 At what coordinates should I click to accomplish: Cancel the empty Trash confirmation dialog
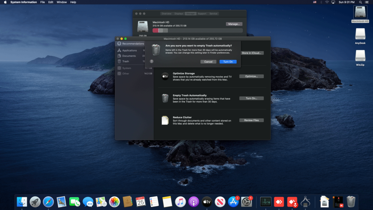click(208, 62)
